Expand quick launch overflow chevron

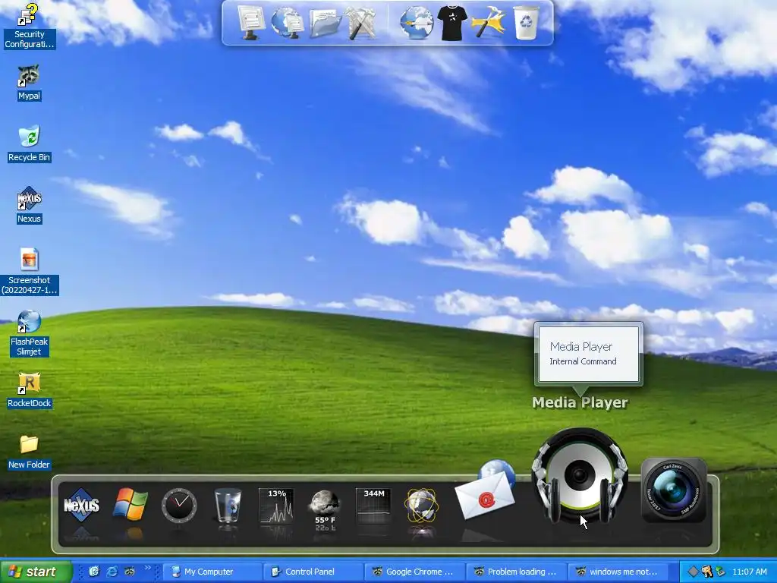(x=148, y=568)
